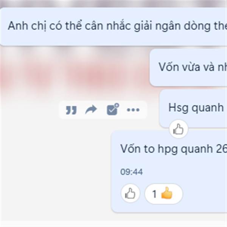Open the "1" like reaction counter pill
Image resolution: width=227 pixels, height=227 pixels.
[x=163, y=194]
